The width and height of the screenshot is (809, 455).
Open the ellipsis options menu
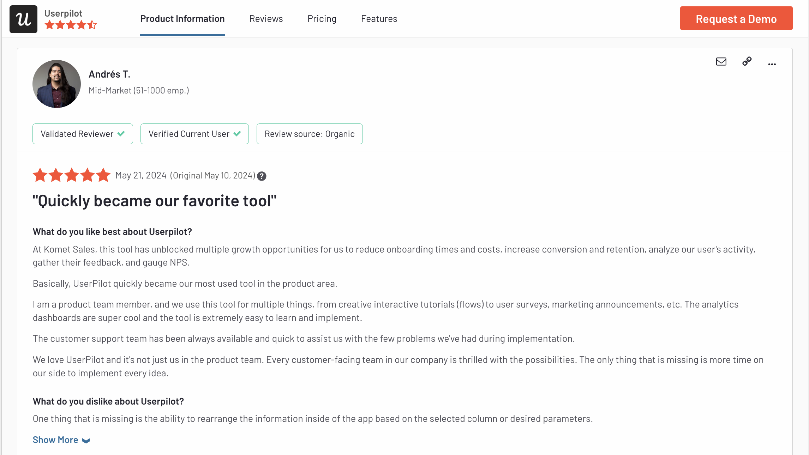tap(772, 64)
